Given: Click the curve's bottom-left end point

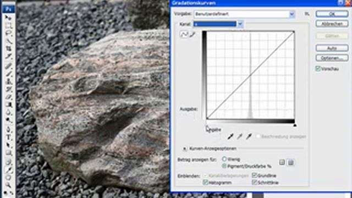Looking at the screenshot, I should pos(208,118).
